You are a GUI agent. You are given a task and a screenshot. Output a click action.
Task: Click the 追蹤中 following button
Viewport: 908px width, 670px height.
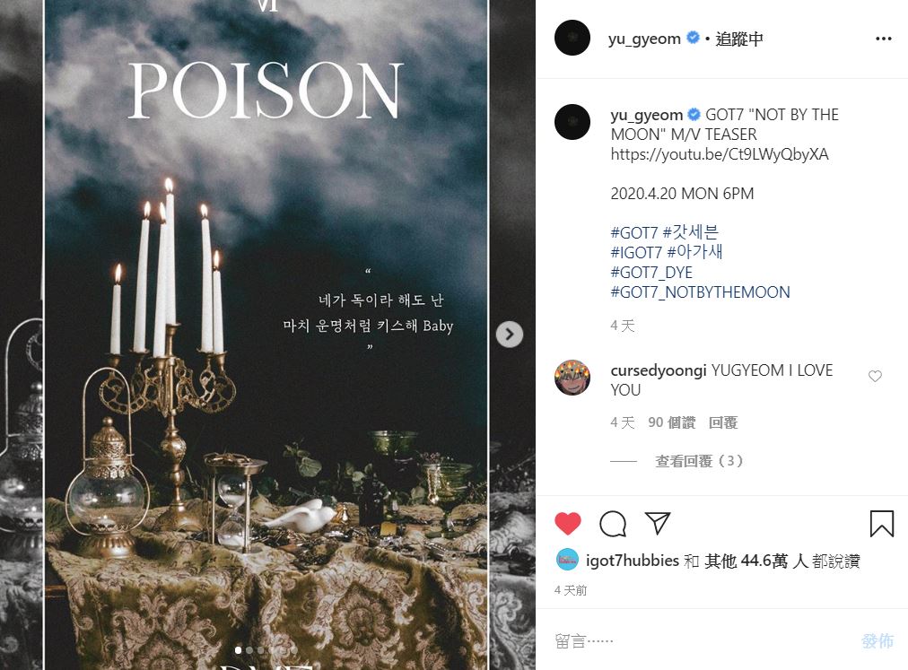point(739,39)
